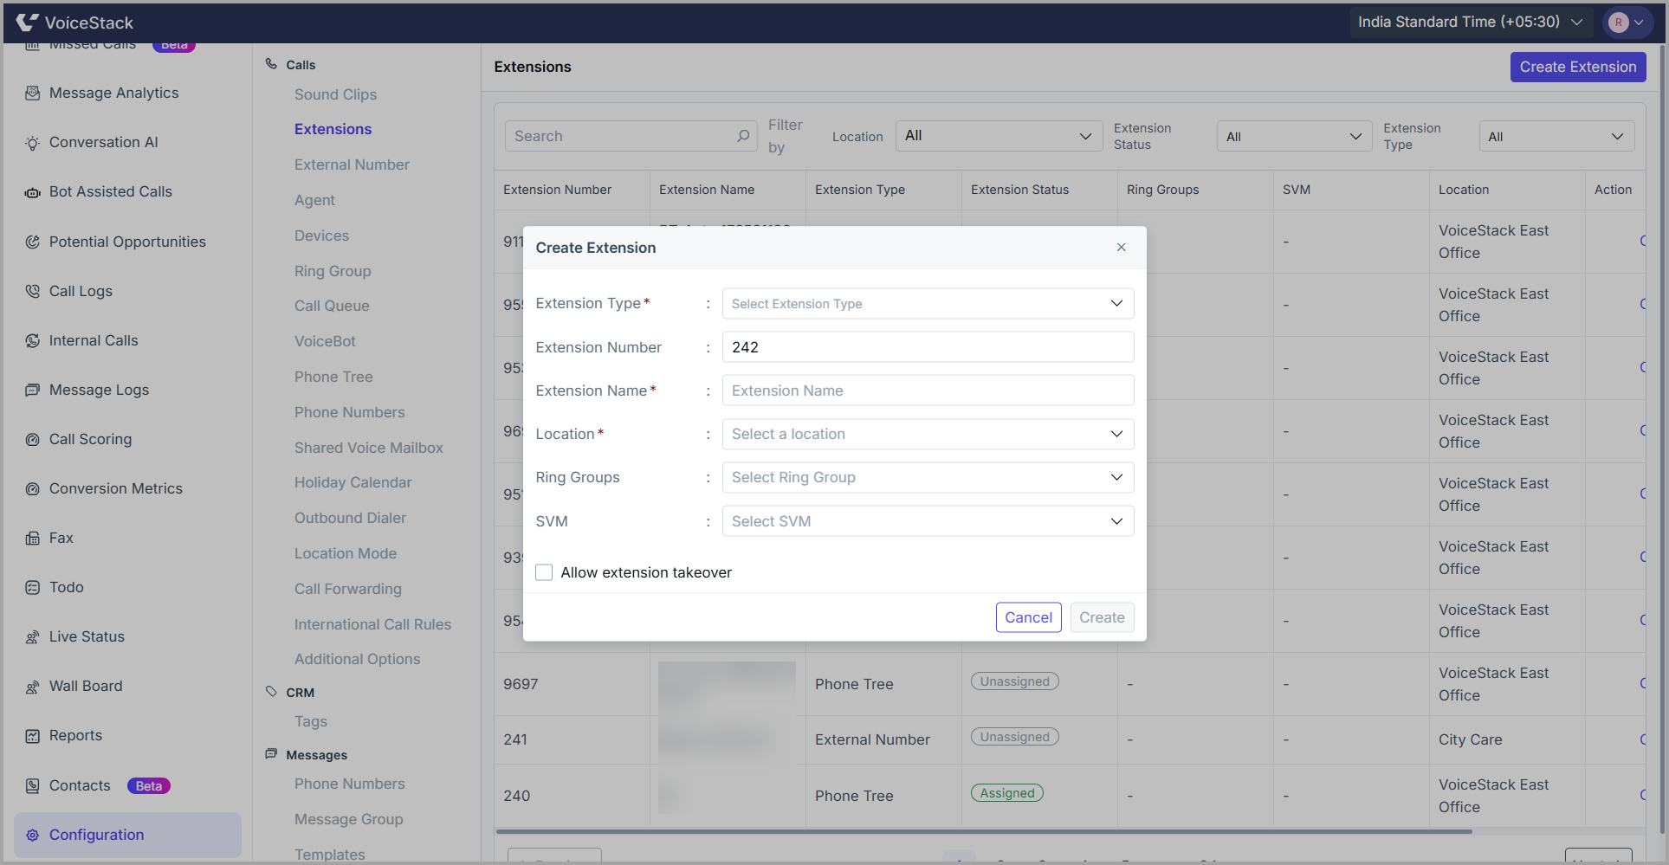Click the Conversion Metrics icon
Viewport: 1669px width, 865px height.
pyautogui.click(x=33, y=488)
